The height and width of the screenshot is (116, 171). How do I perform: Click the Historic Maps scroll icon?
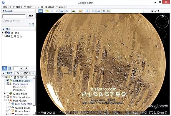tap(13, 111)
